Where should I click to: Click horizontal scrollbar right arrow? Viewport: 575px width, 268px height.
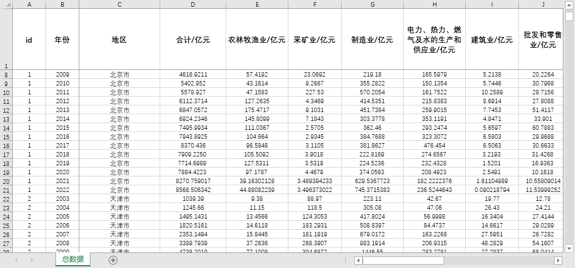click(558, 260)
